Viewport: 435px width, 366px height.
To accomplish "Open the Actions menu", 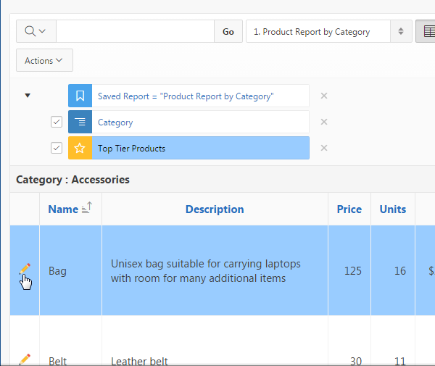I will pos(44,61).
